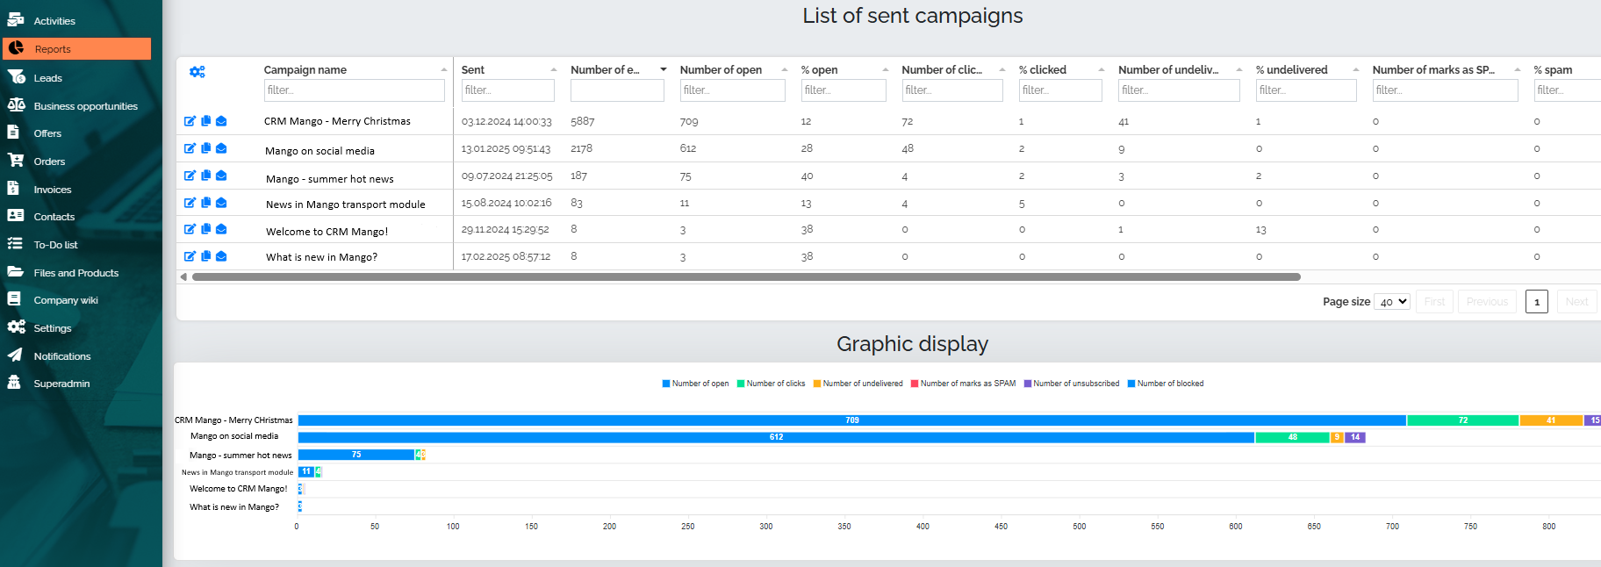The height and width of the screenshot is (567, 1601).
Task: Sort by Number of e... column arrow
Action: (x=663, y=70)
